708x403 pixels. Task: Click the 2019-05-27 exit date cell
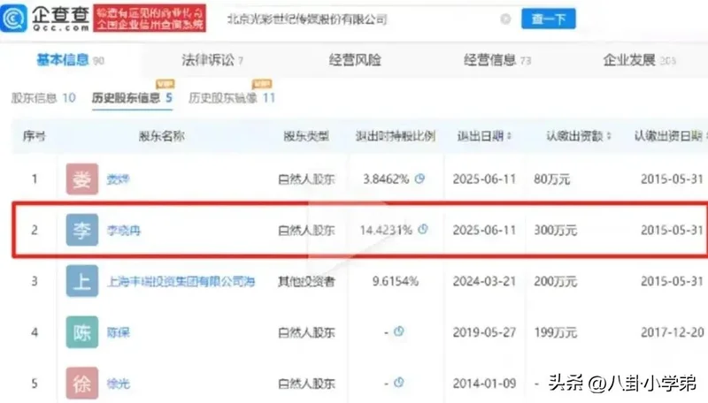click(x=484, y=332)
